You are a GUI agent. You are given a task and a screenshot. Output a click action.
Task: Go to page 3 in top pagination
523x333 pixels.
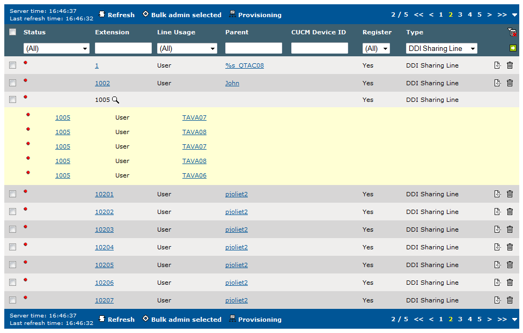(460, 14)
